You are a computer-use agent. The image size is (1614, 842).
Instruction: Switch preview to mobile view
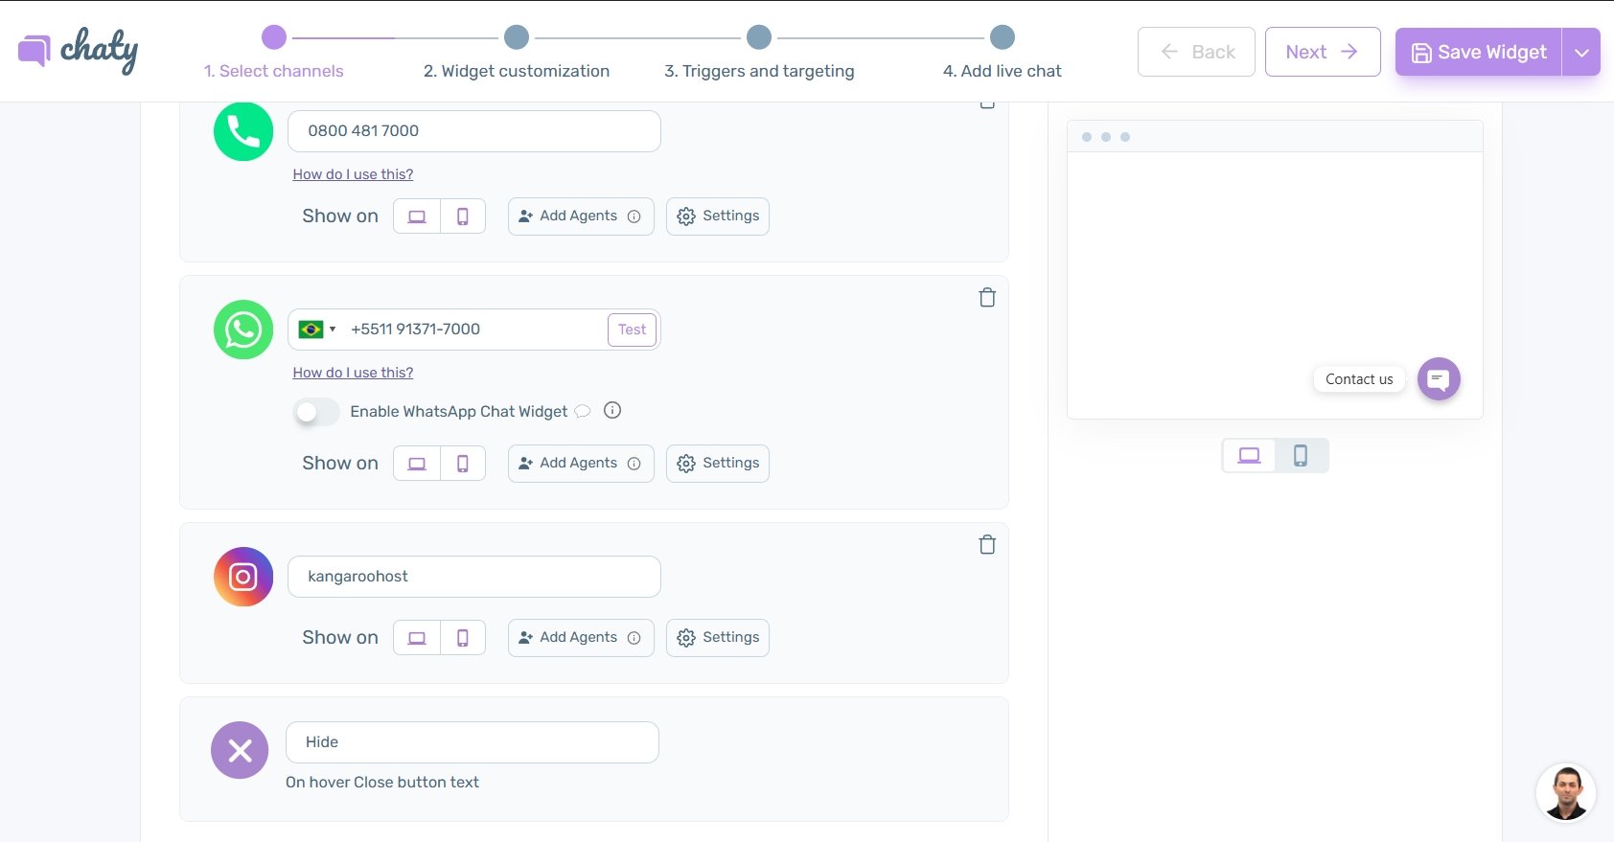click(x=1301, y=456)
